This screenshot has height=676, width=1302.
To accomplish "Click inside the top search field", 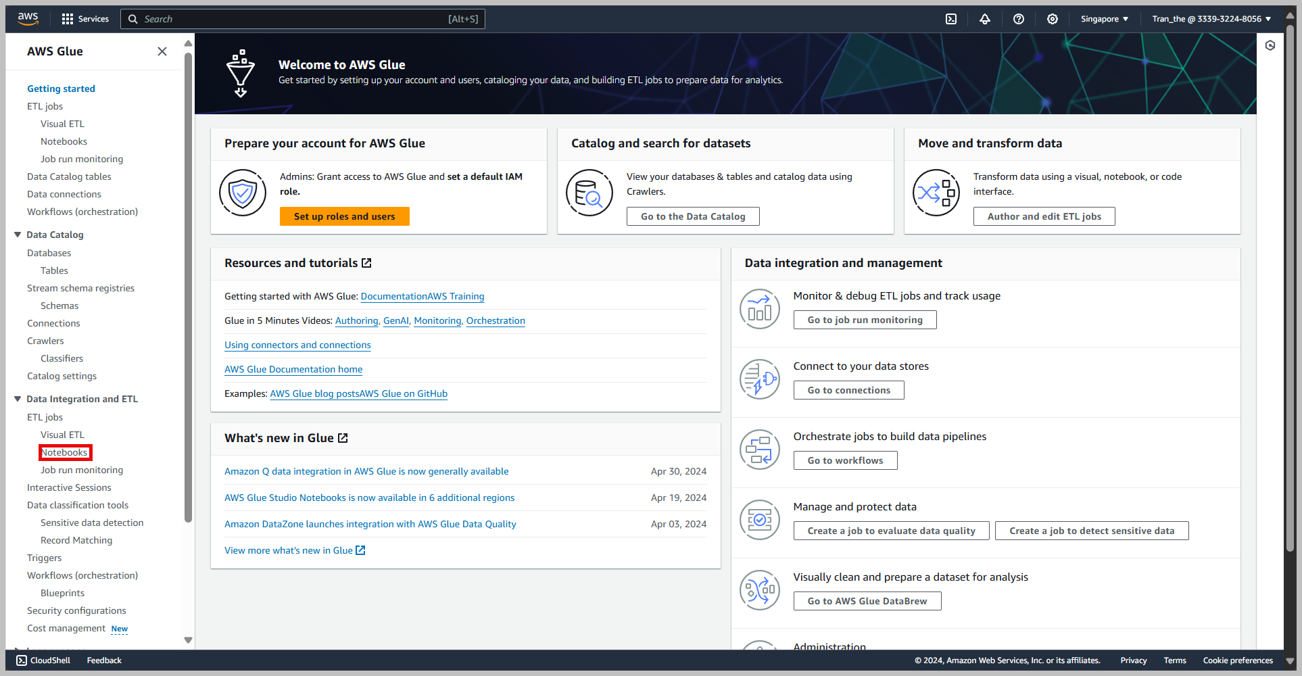I will [302, 18].
